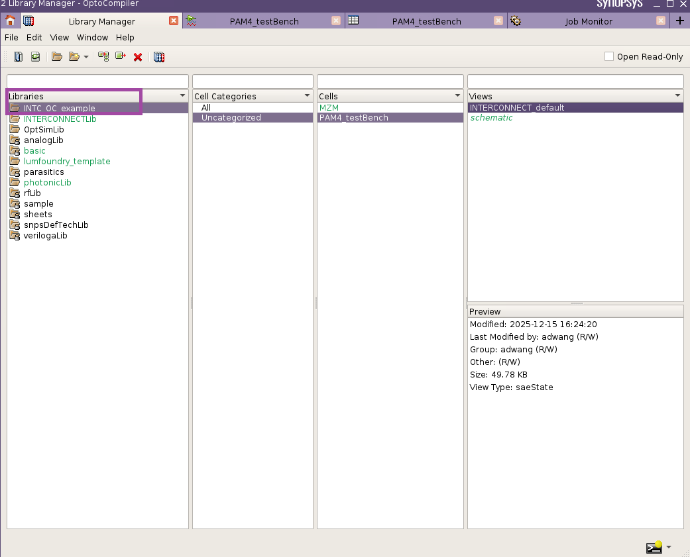Image resolution: width=690 pixels, height=557 pixels.
Task: Click the New Cell View icon
Action: click(35, 57)
